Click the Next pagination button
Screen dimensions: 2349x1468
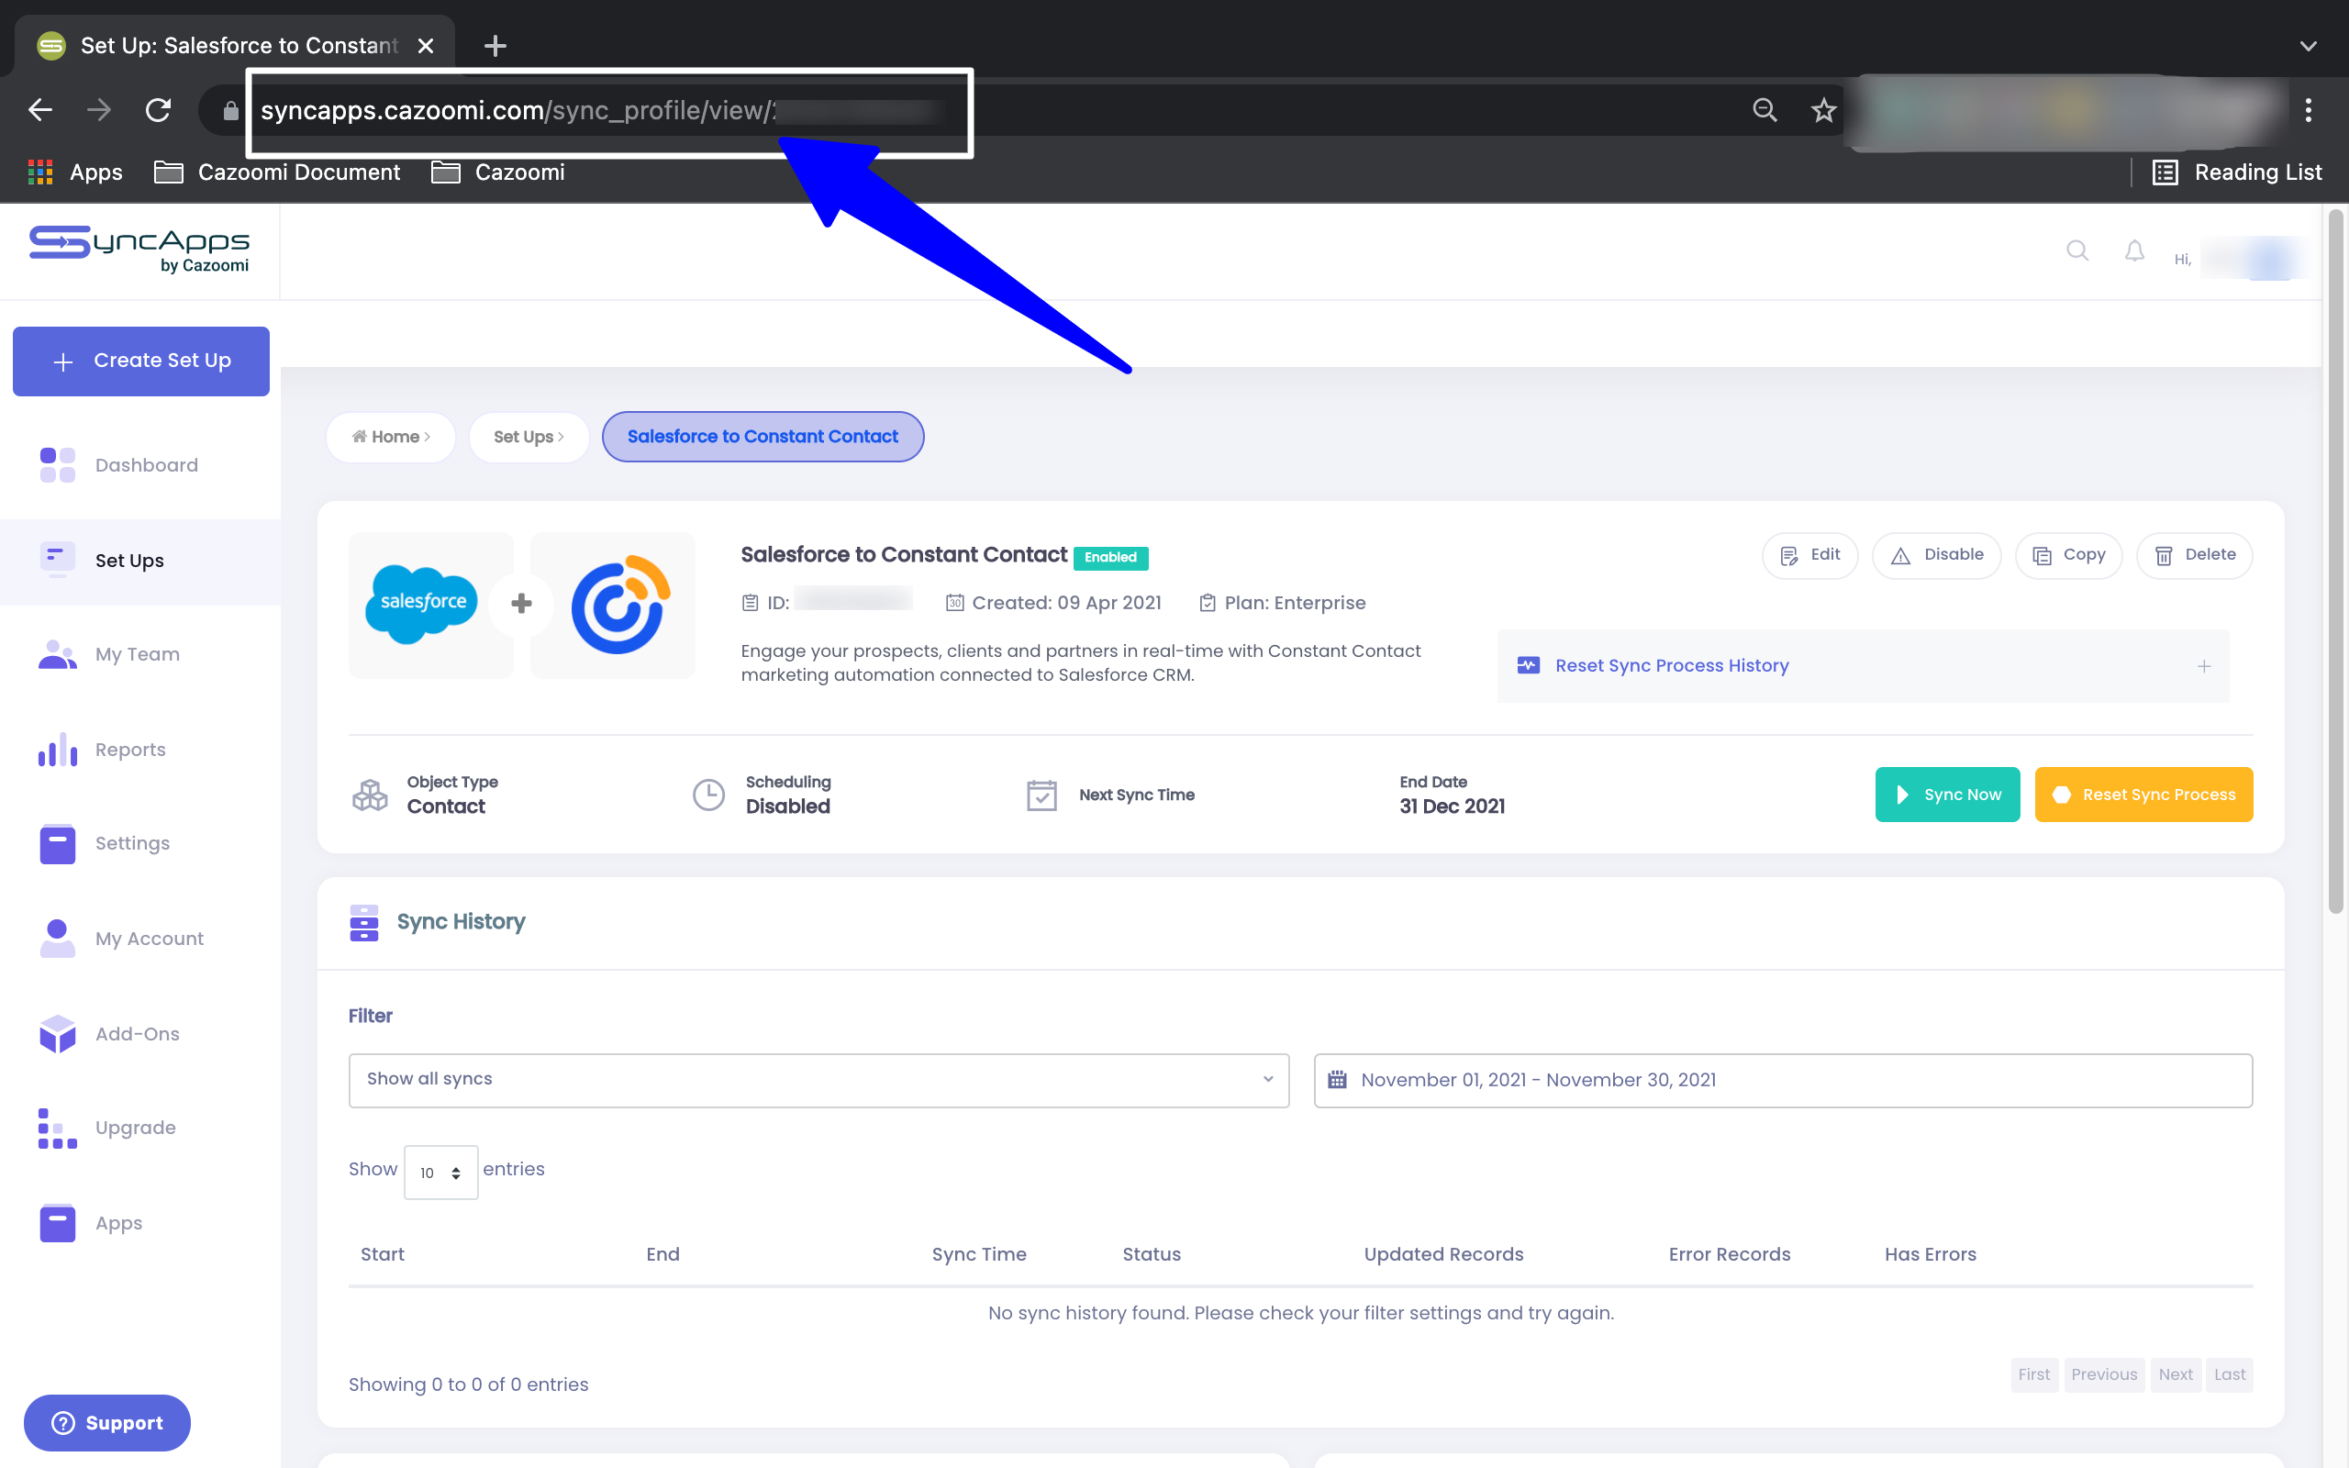2176,1374
